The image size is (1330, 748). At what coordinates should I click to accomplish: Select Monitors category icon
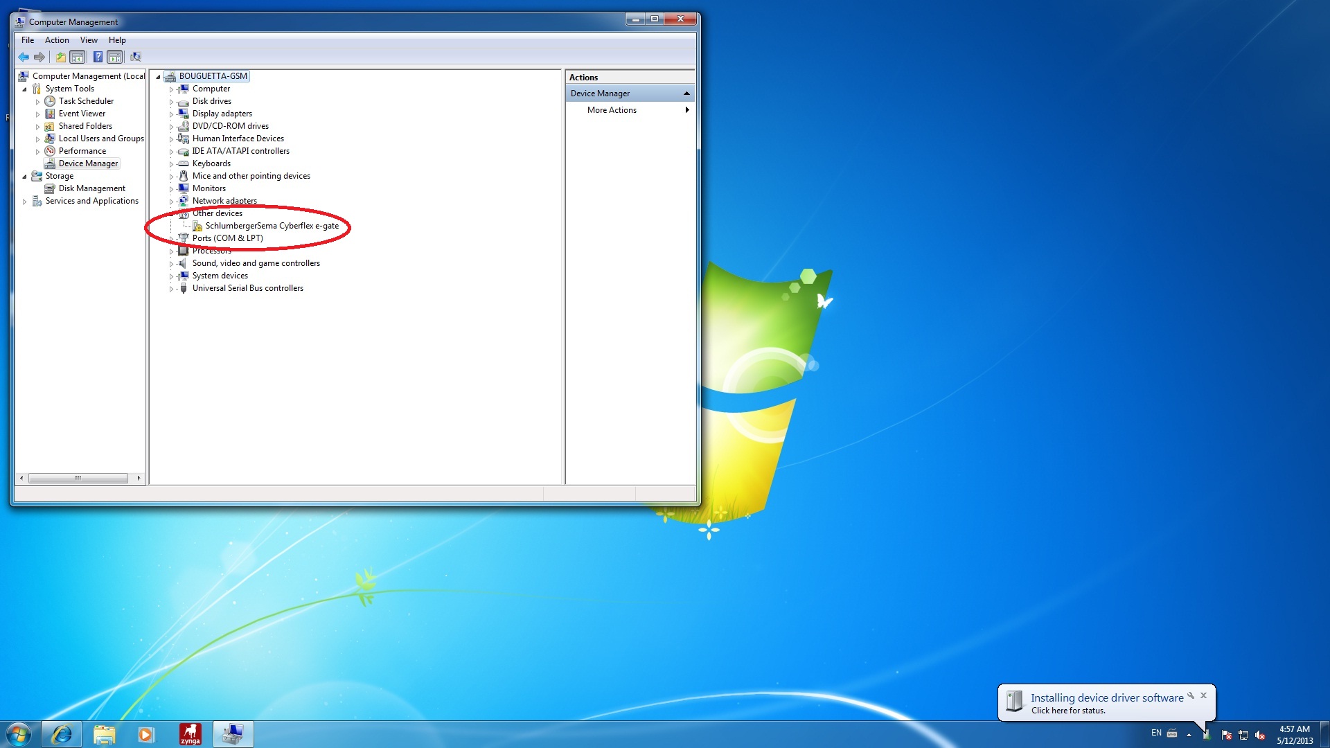[x=184, y=188]
